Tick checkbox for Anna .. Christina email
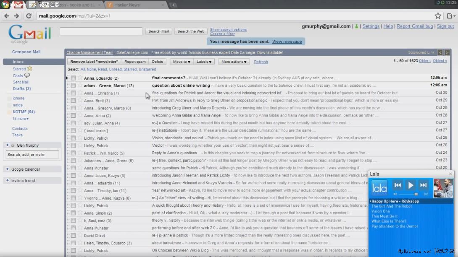The width and height of the screenshot is (458, 257). 73,93
